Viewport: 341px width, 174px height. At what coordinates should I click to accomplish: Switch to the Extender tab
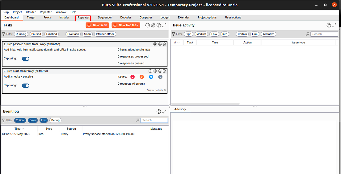pyautogui.click(x=183, y=18)
